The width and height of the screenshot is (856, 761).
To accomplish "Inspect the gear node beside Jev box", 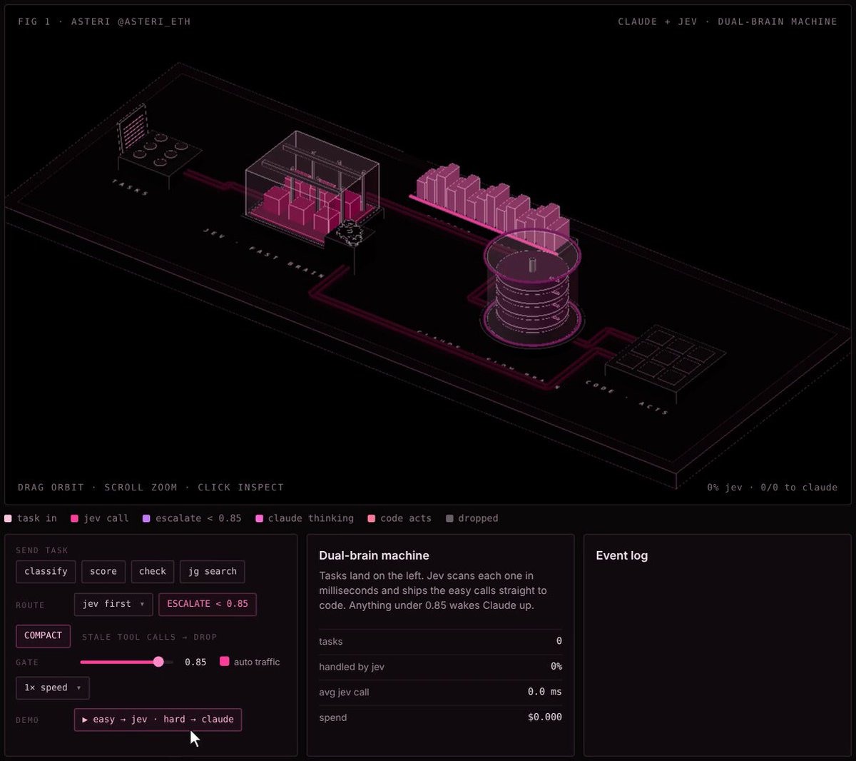I will [x=351, y=234].
